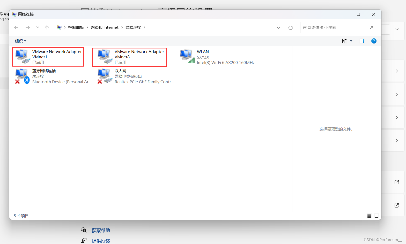Refresh the network connections list
This screenshot has width=406, height=244.
[291, 28]
